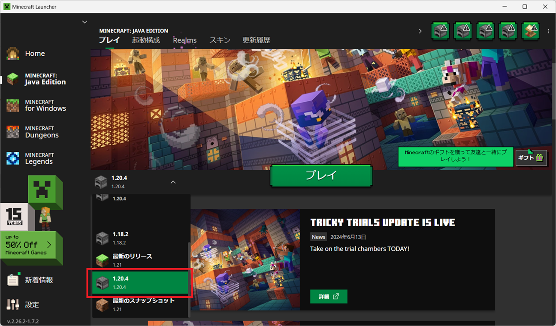Click 詳細 link on Tricky Trials news
Image resolution: width=556 pixels, height=326 pixels.
tap(329, 296)
